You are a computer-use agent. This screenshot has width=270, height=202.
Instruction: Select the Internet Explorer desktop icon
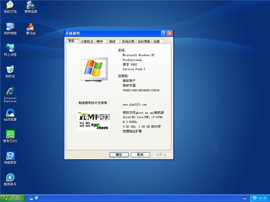pos(10,95)
